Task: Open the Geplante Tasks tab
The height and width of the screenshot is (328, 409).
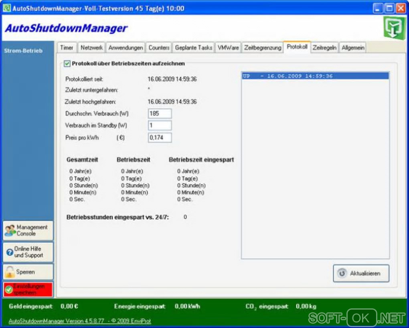Action: click(194, 48)
